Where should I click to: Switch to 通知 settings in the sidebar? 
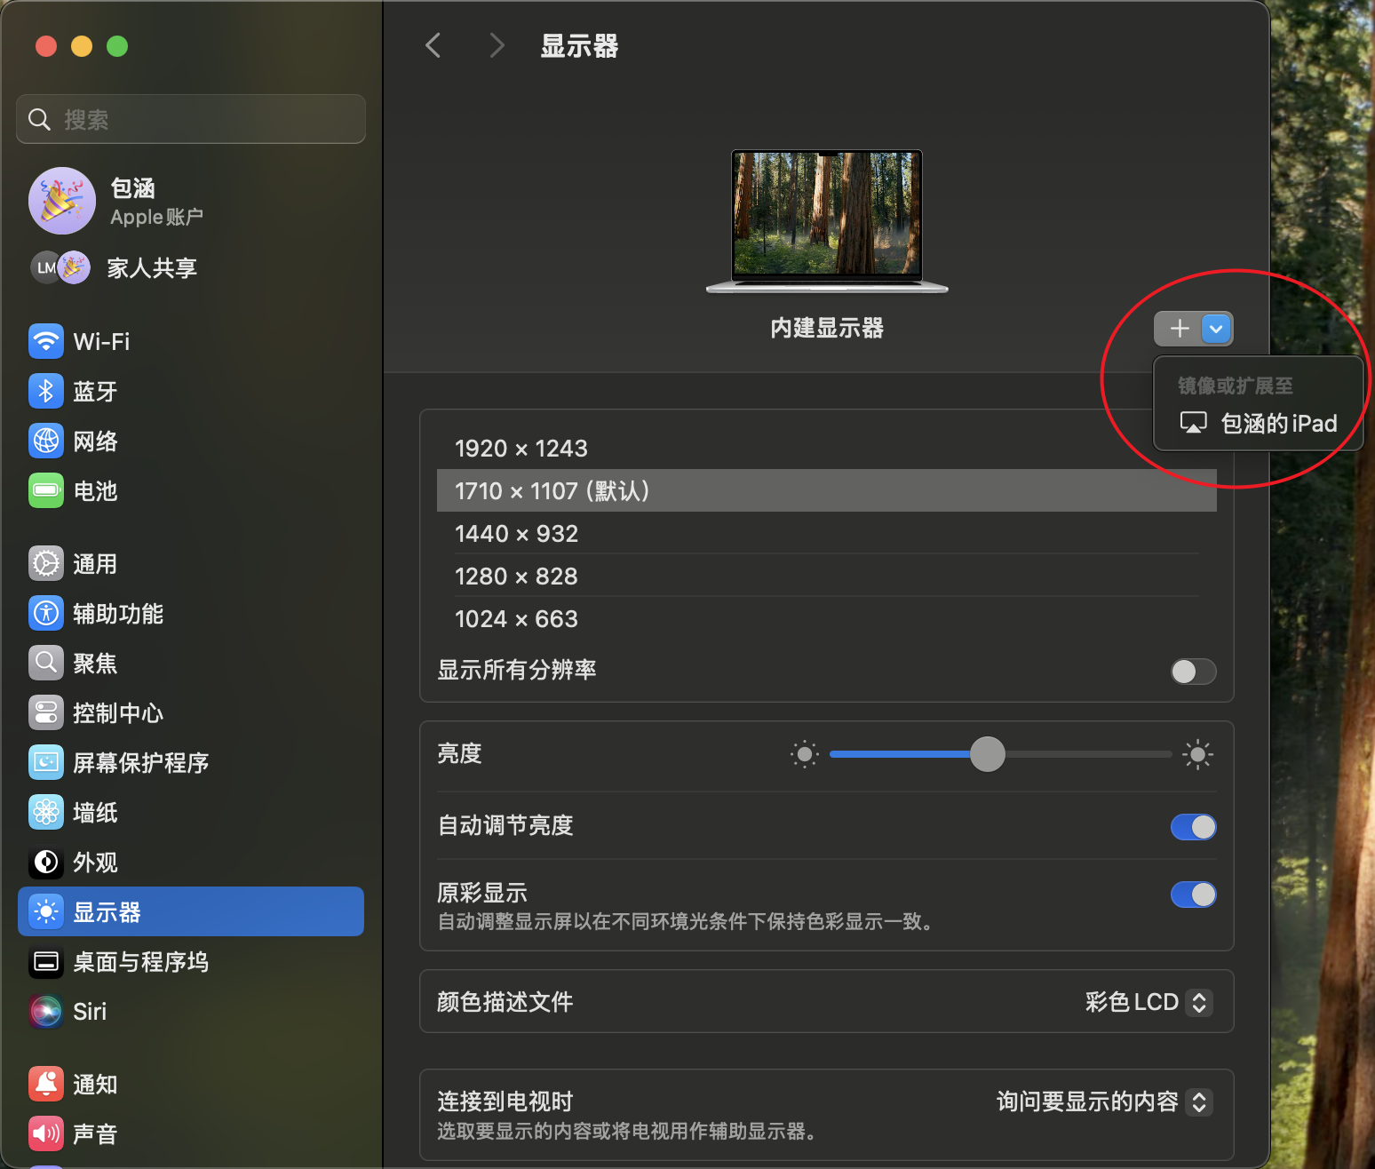pyautogui.click(x=45, y=1084)
